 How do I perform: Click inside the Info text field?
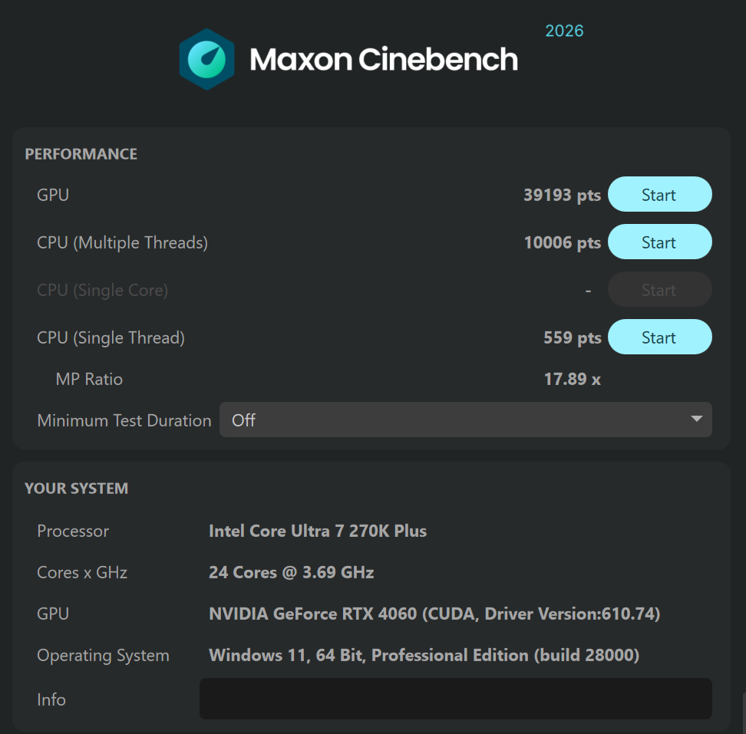pos(455,699)
